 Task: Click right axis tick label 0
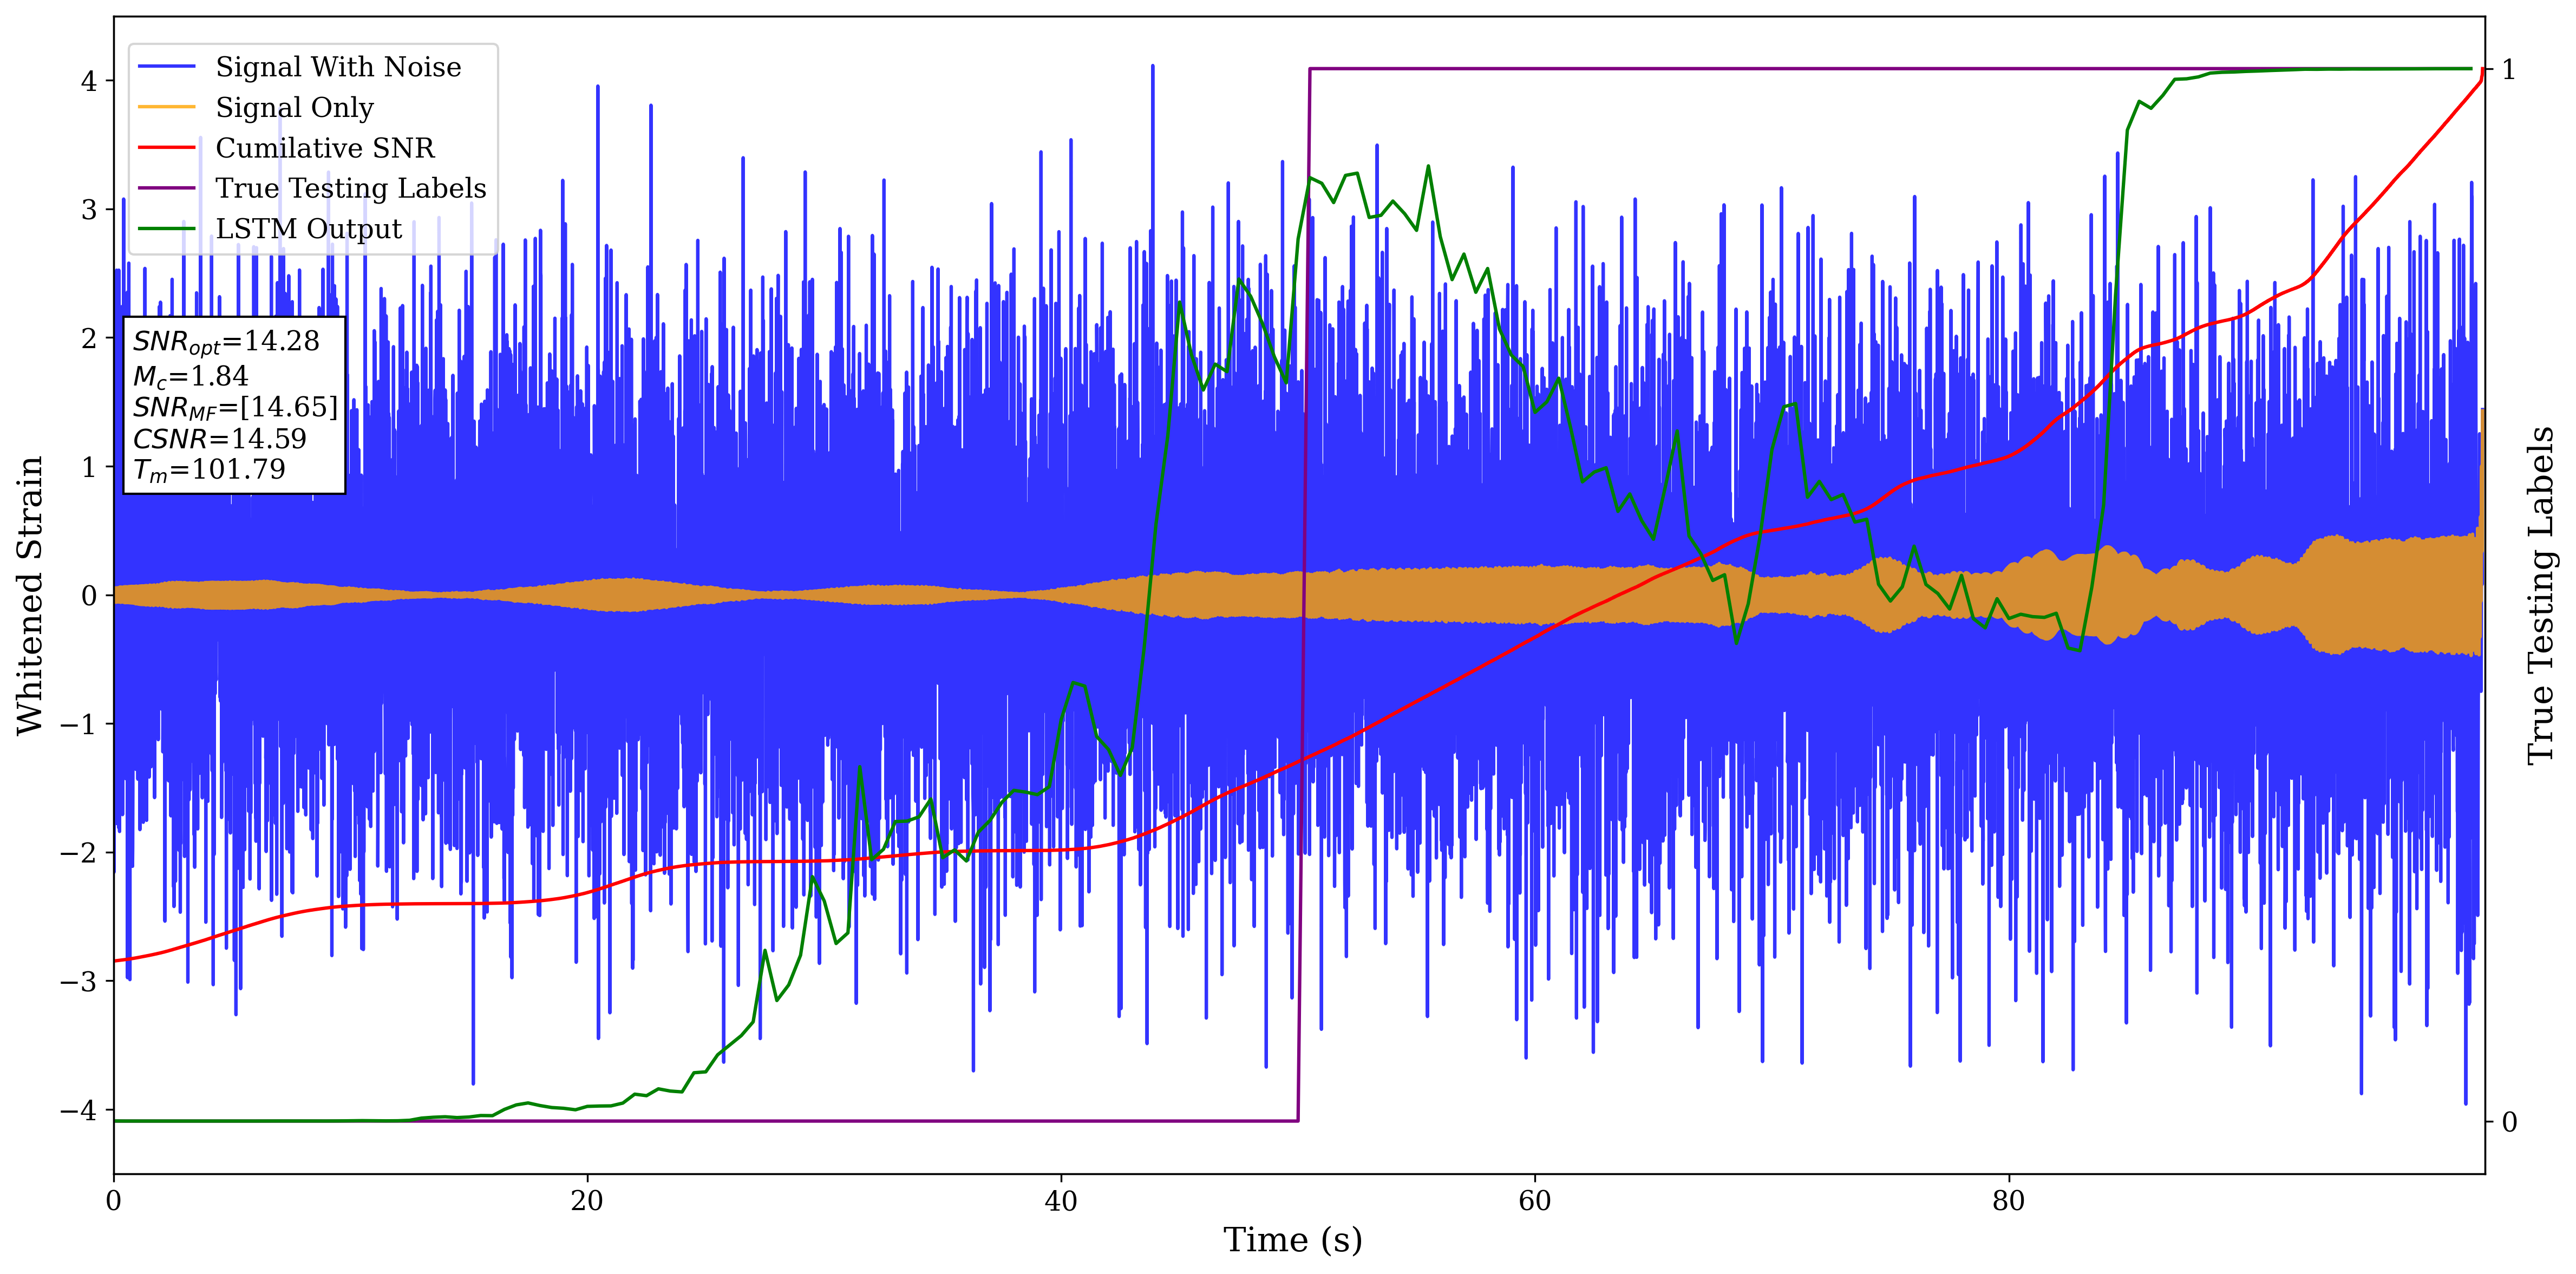(x=2509, y=1122)
